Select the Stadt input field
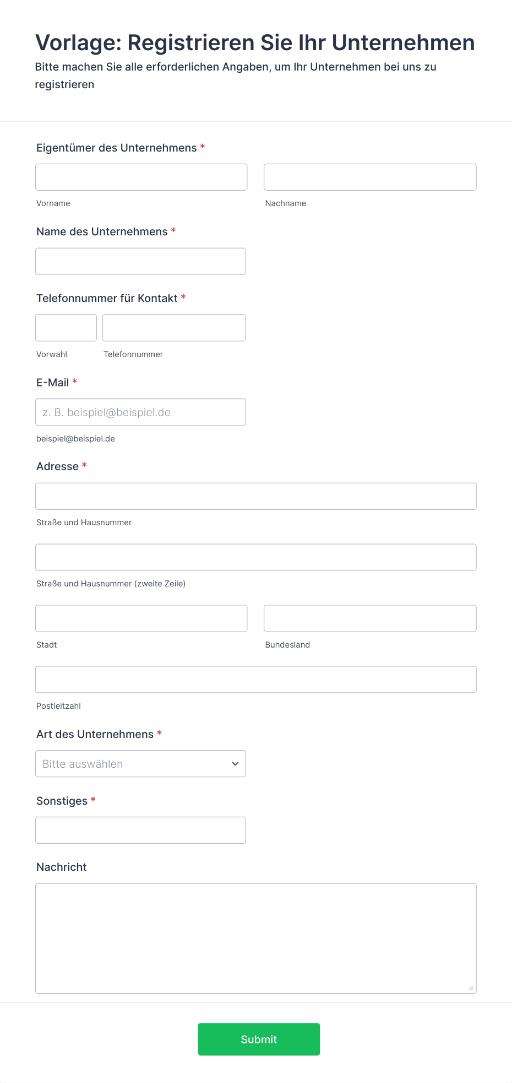Viewport: 512px width, 1083px height. pyautogui.click(x=141, y=618)
